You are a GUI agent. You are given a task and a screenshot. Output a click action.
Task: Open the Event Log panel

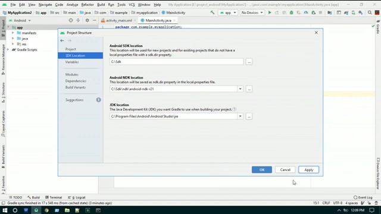[x=363, y=197]
